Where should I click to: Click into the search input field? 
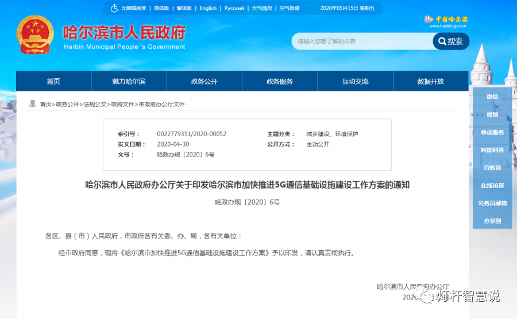point(362,41)
